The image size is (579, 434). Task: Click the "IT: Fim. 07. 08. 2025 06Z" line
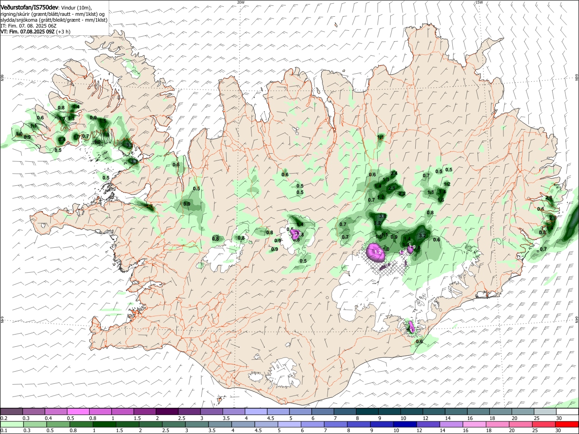[x=28, y=26]
